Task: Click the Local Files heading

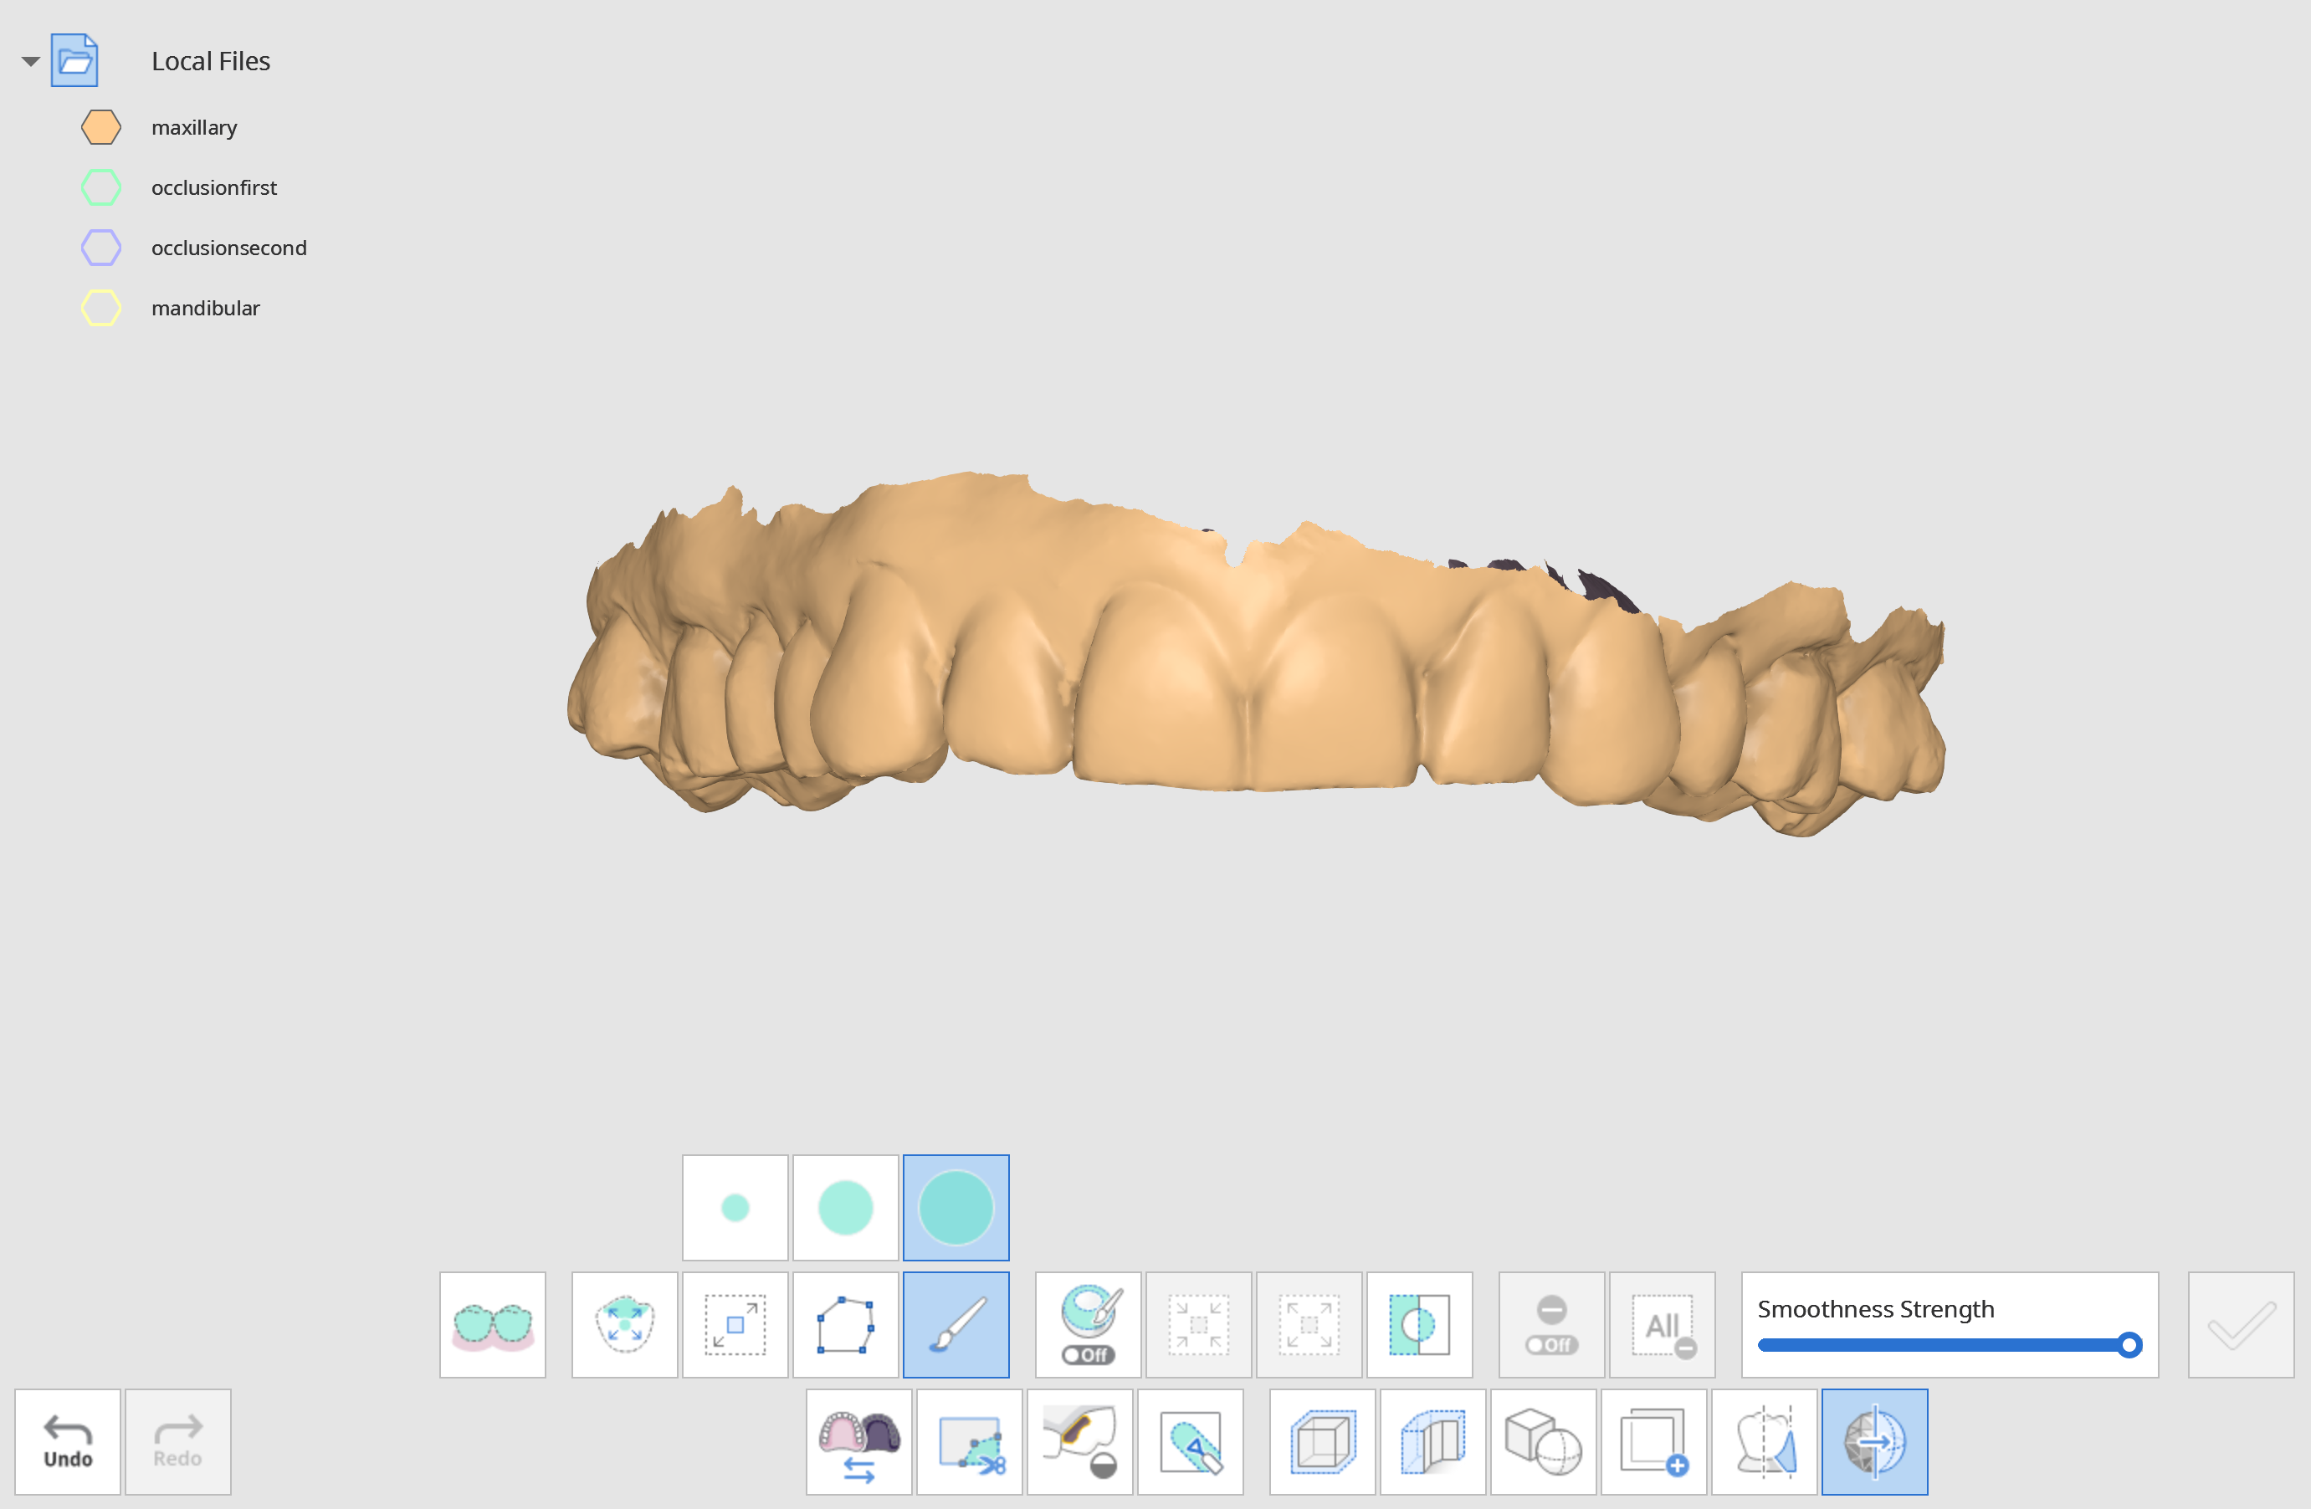Action: 211,61
